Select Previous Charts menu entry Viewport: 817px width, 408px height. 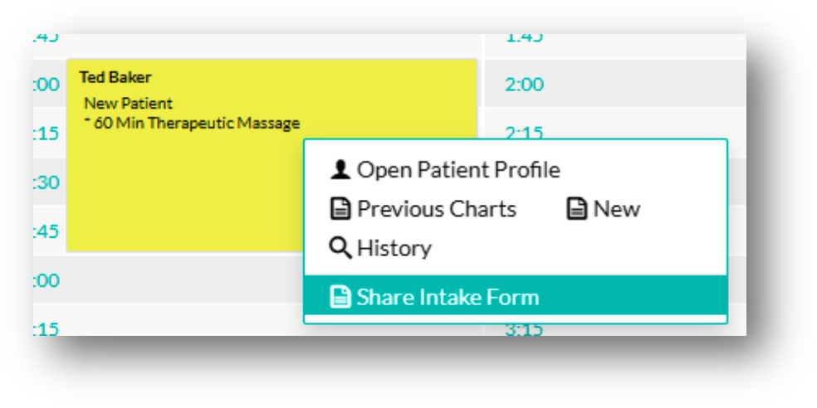coord(436,209)
